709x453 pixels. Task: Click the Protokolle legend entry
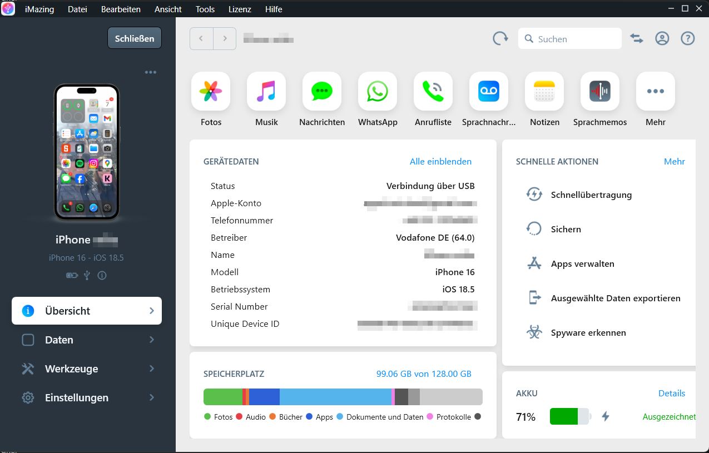click(449, 417)
